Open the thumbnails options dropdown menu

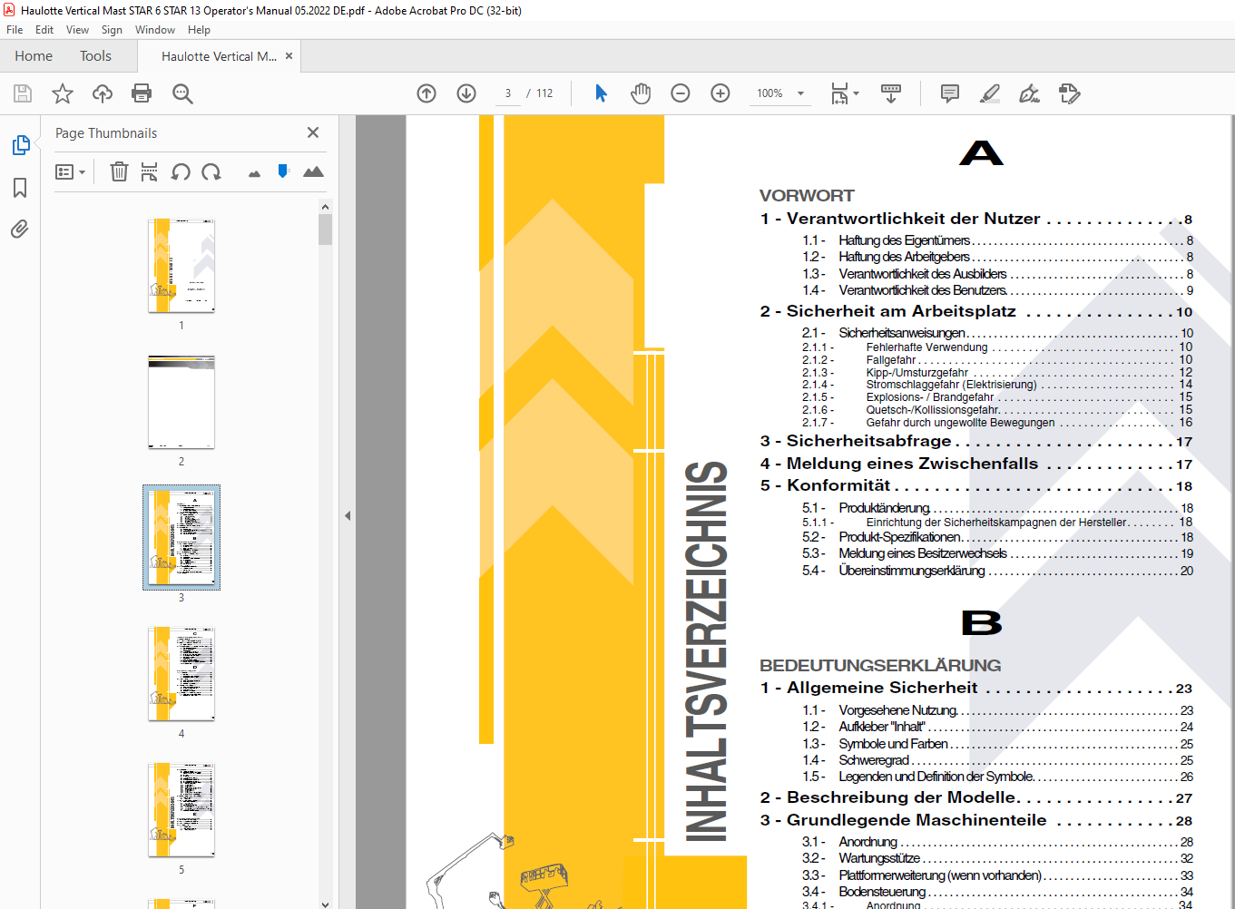(70, 171)
